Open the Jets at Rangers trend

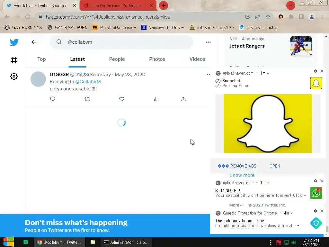[247, 46]
